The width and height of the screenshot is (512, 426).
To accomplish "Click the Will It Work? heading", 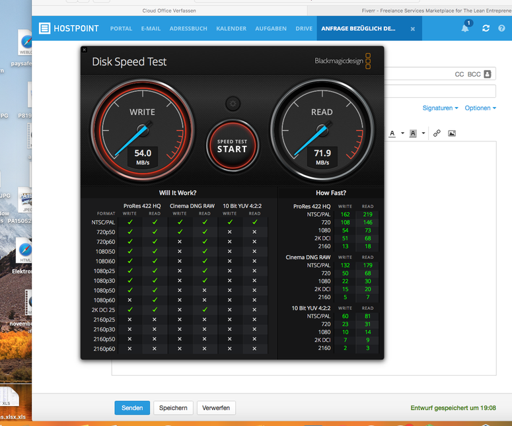I will click(178, 193).
